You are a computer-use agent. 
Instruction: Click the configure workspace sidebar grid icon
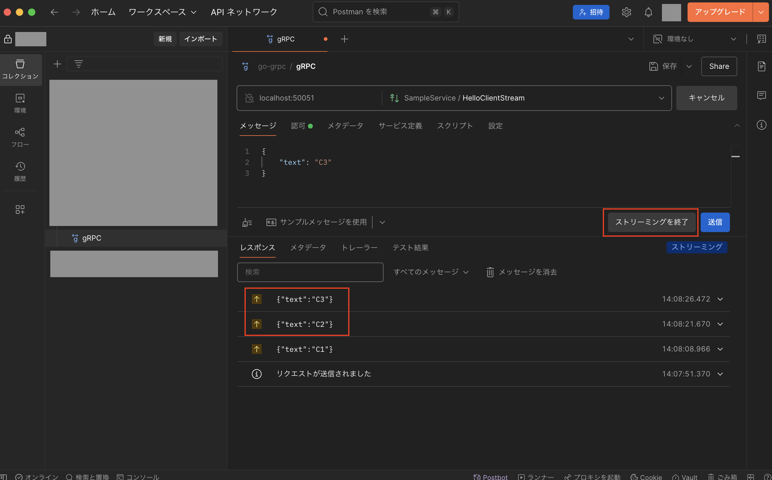click(x=20, y=209)
